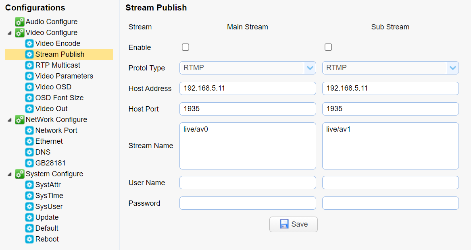Open Default reset page
Image resolution: width=471 pixels, height=250 pixels.
click(46, 228)
